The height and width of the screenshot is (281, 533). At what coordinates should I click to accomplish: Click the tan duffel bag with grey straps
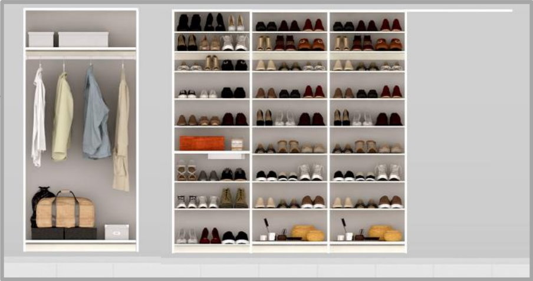65,212
